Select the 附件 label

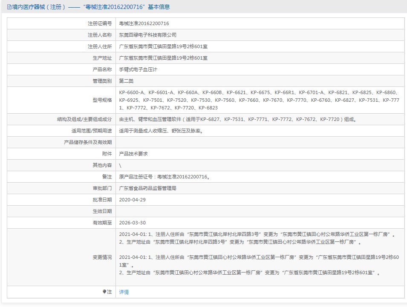[107, 154]
